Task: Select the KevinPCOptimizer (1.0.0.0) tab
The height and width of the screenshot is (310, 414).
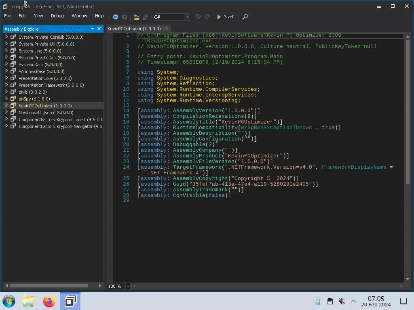Action: pos(134,29)
